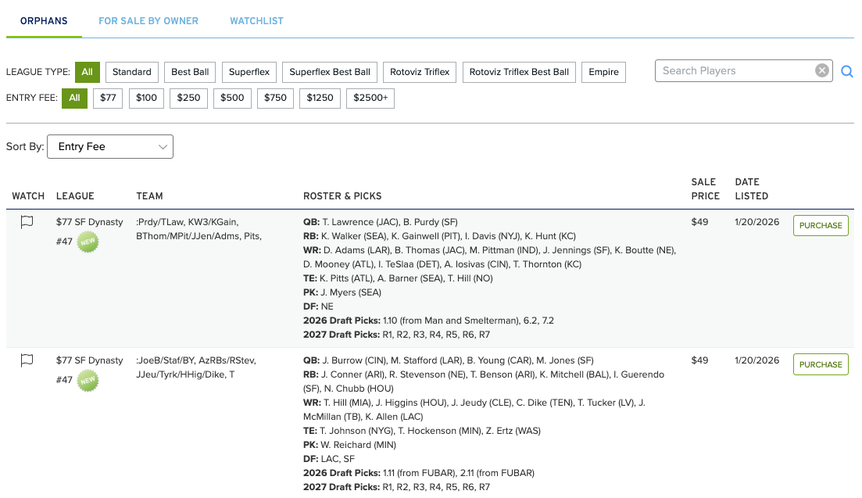
Task: Filter league type by Superflex Best Ball
Action: tap(330, 72)
